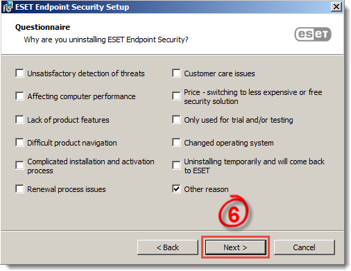Viewport: 351px width, 271px height.
Task: Uncheck the Other reason checkbox
Action: tap(176, 189)
